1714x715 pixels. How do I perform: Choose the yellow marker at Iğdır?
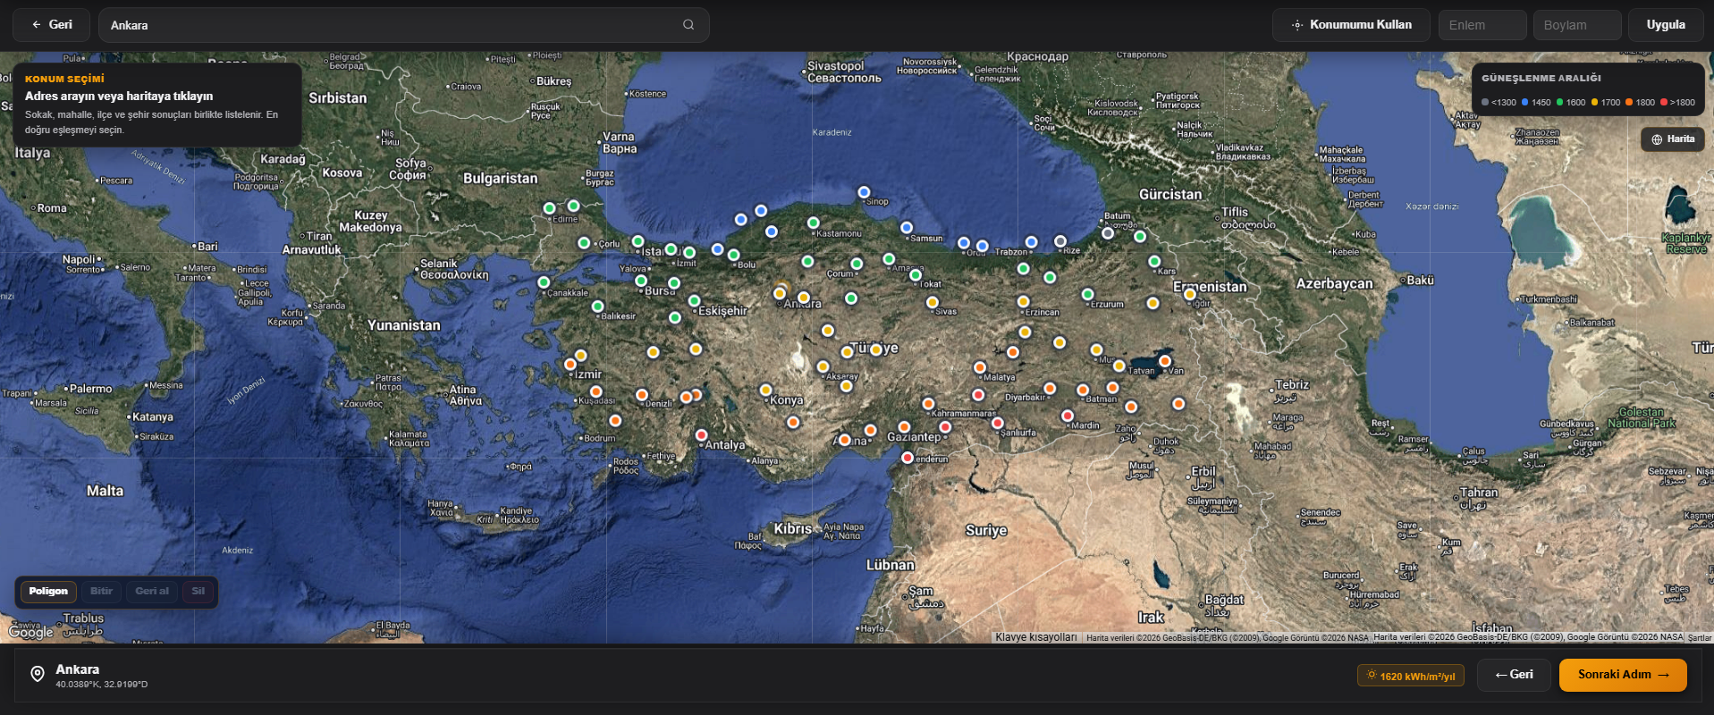[x=1190, y=294]
